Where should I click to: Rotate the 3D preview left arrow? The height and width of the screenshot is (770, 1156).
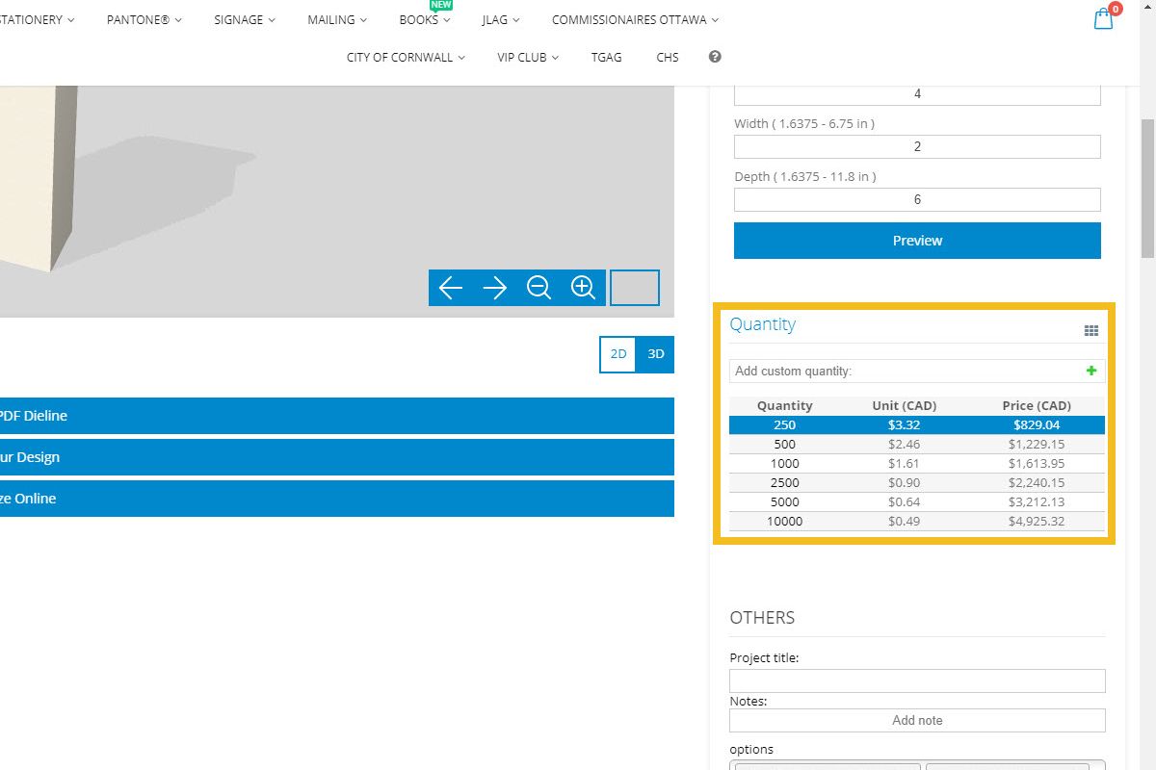pyautogui.click(x=451, y=288)
